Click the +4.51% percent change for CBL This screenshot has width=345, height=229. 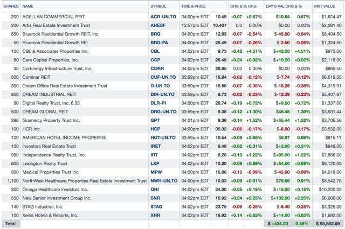click(254, 51)
